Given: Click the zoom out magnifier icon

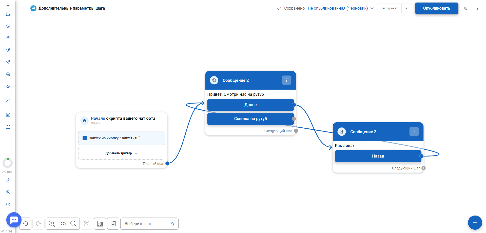Looking at the screenshot, I should click(x=73, y=224).
